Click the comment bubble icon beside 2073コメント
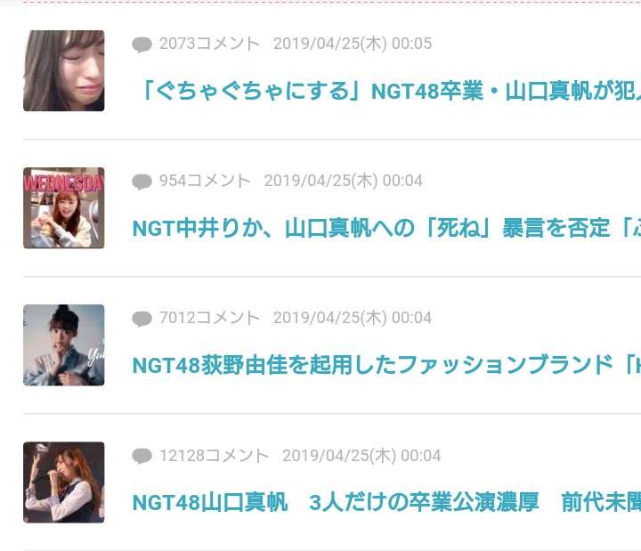 point(142,45)
